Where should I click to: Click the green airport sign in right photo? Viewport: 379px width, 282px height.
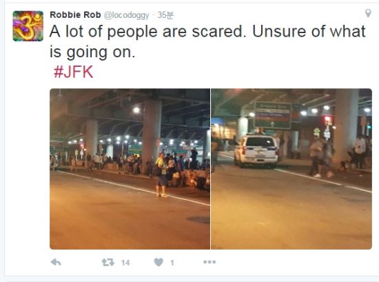click(x=272, y=115)
